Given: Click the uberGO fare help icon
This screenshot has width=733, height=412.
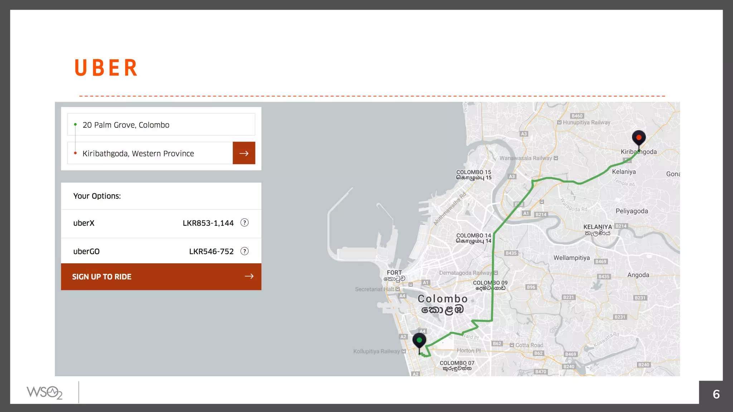Looking at the screenshot, I should 244,251.
